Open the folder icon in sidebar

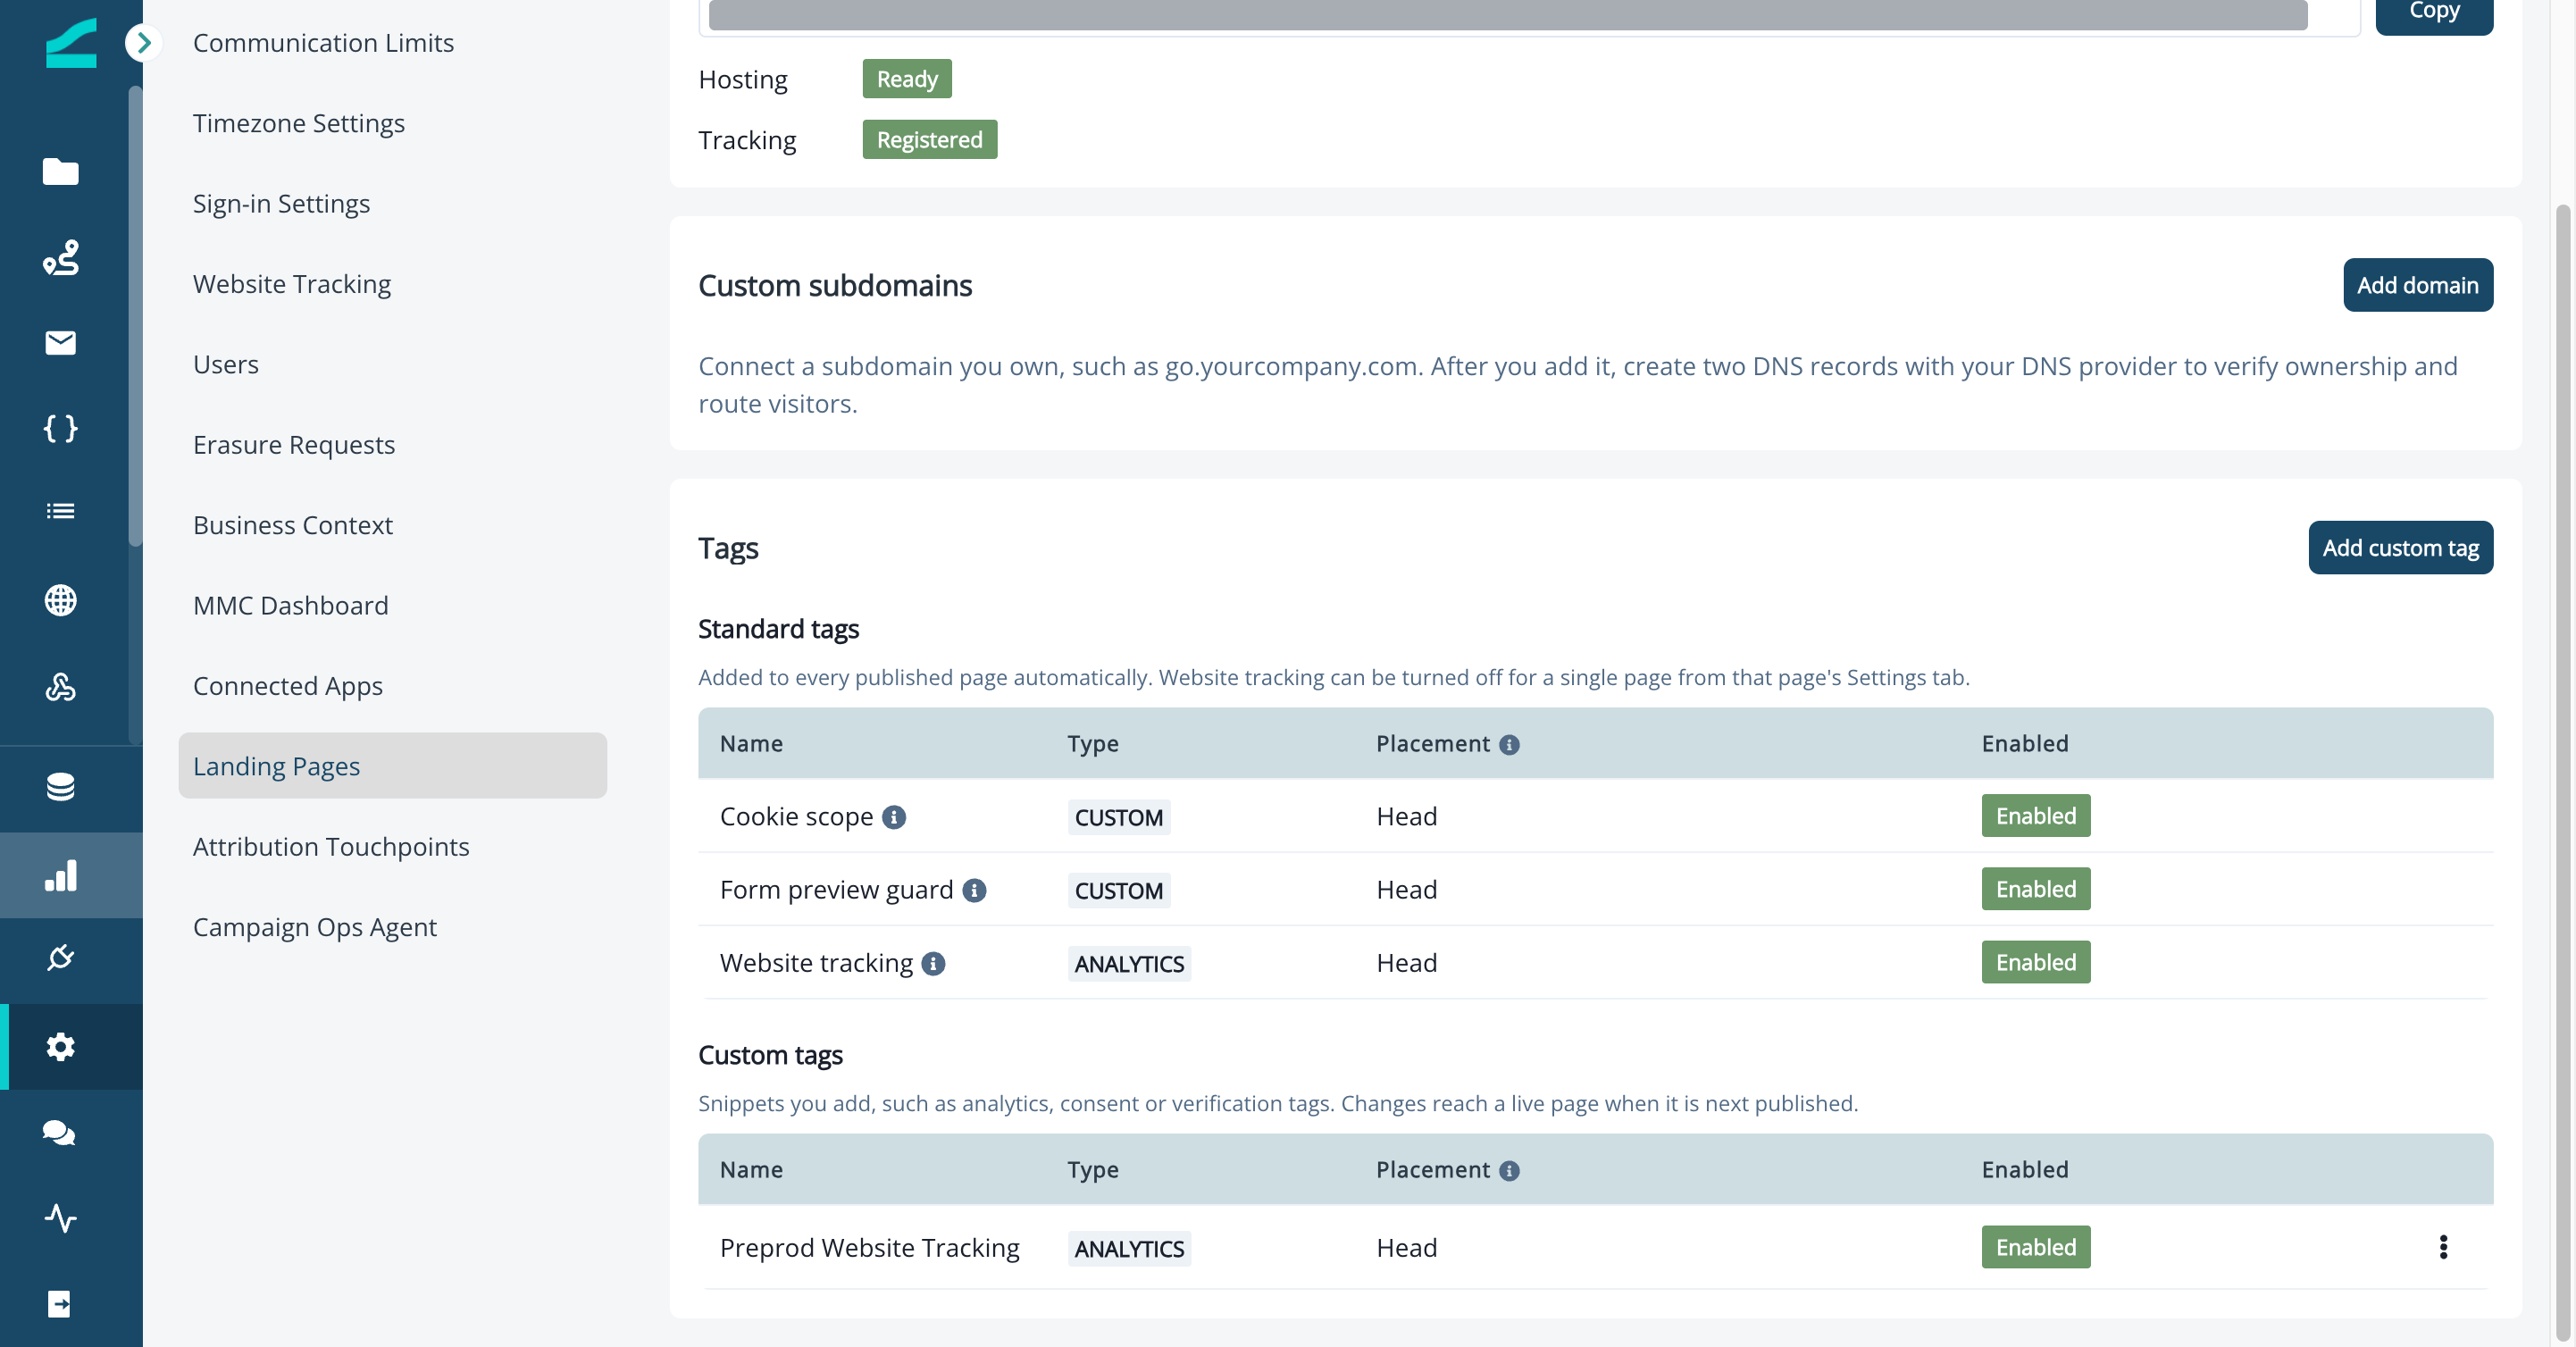(60, 172)
